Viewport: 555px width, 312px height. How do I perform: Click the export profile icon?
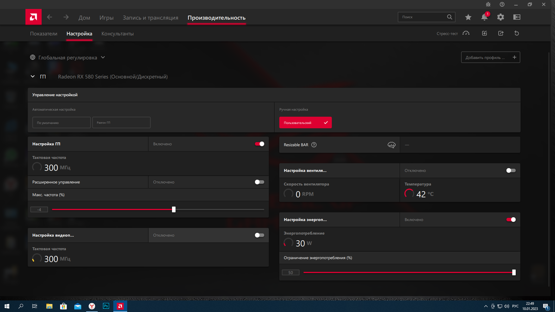coord(501,33)
